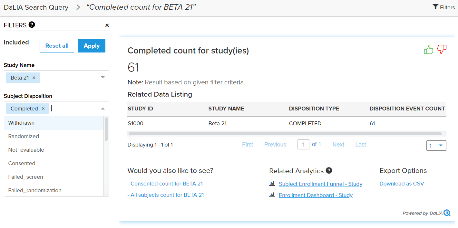The image size is (458, 228).
Task: Remove the Beta 21 study chip
Action: [34, 78]
